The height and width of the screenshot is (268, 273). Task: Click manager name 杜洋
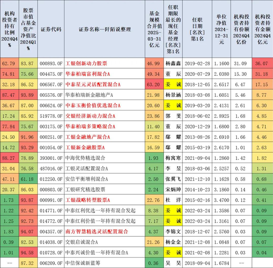173,200
